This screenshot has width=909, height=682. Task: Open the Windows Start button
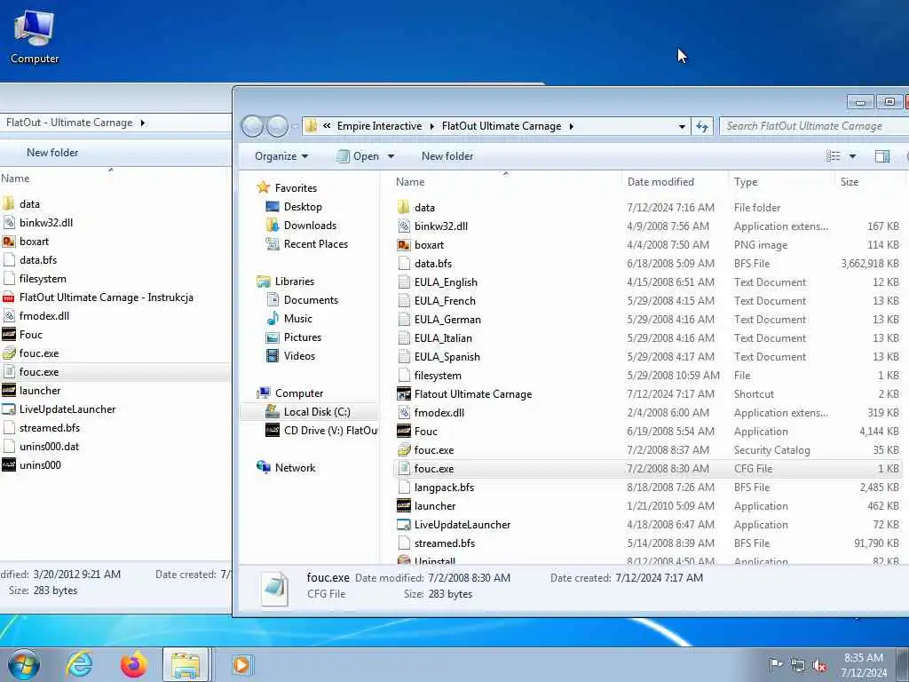click(x=24, y=664)
